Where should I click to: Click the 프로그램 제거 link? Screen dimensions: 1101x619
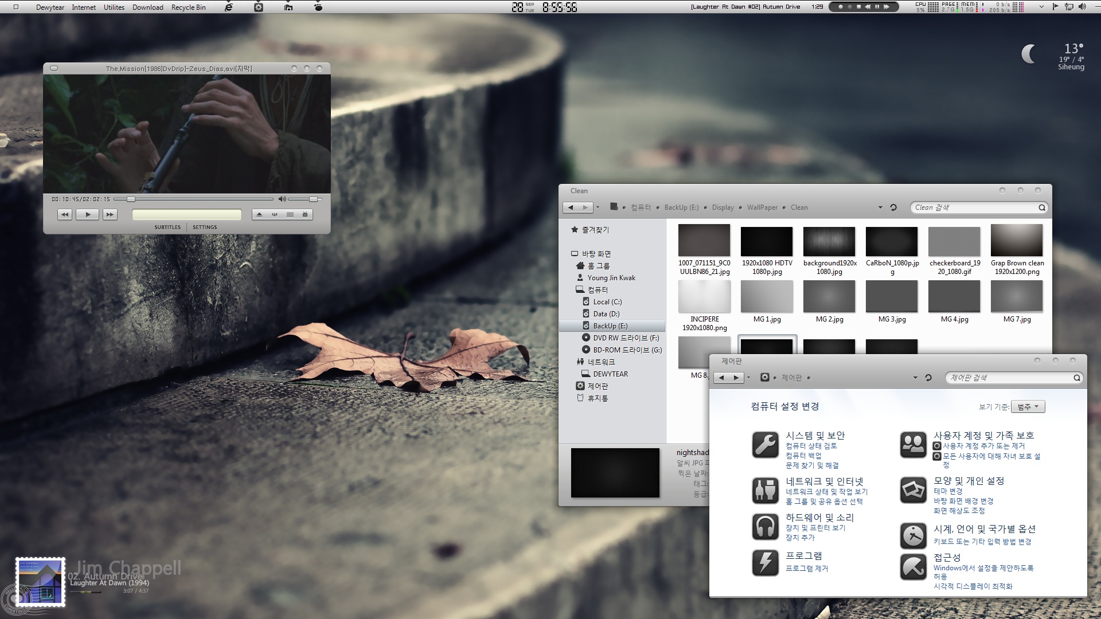coord(807,569)
